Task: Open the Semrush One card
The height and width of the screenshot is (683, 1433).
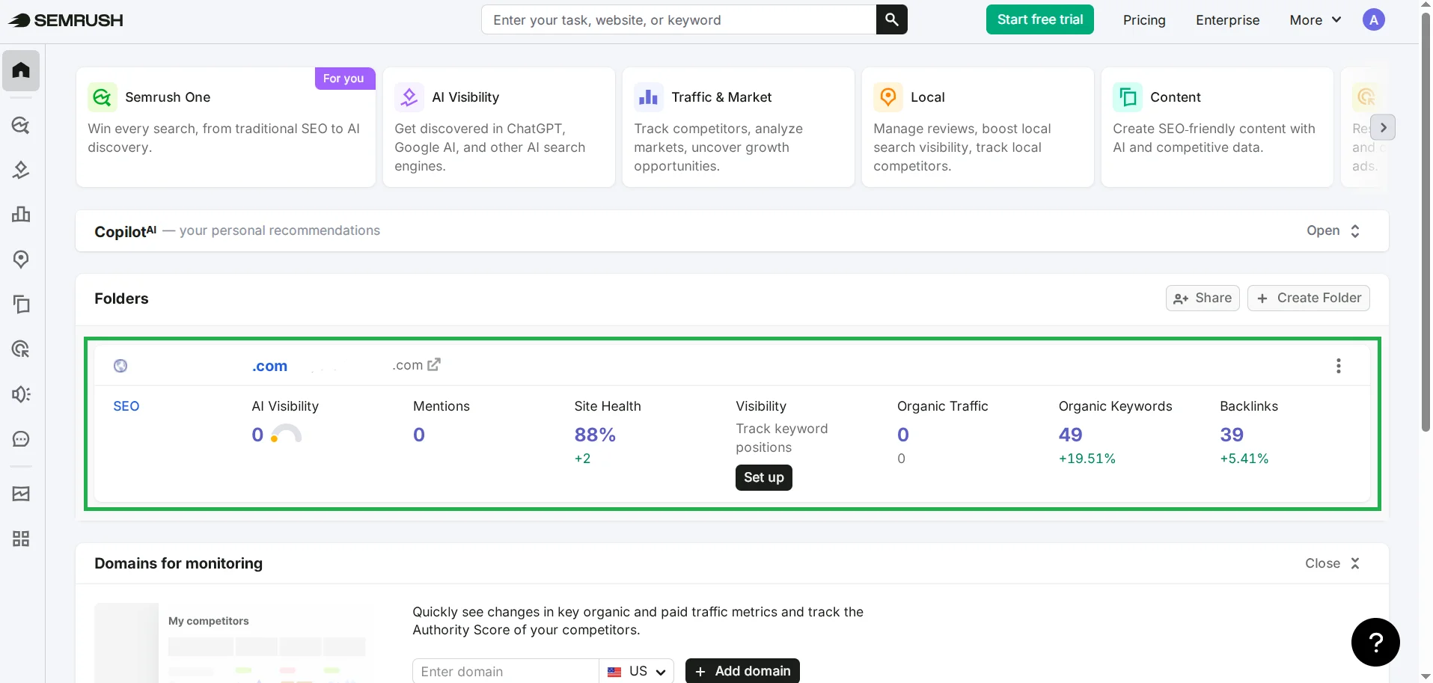Action: pos(225,127)
